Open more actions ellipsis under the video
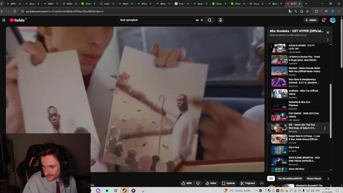Viewport: 343px width, 193px height. 262,183
